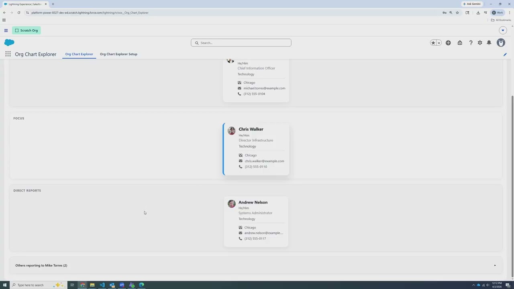The width and height of the screenshot is (514, 289).
Task: Click the Favorites star icon
Action: pos(433,43)
